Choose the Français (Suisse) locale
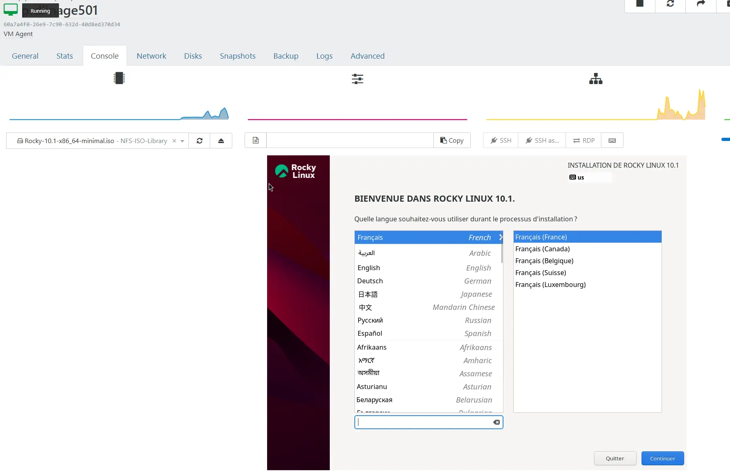The image size is (730, 471). 587,273
